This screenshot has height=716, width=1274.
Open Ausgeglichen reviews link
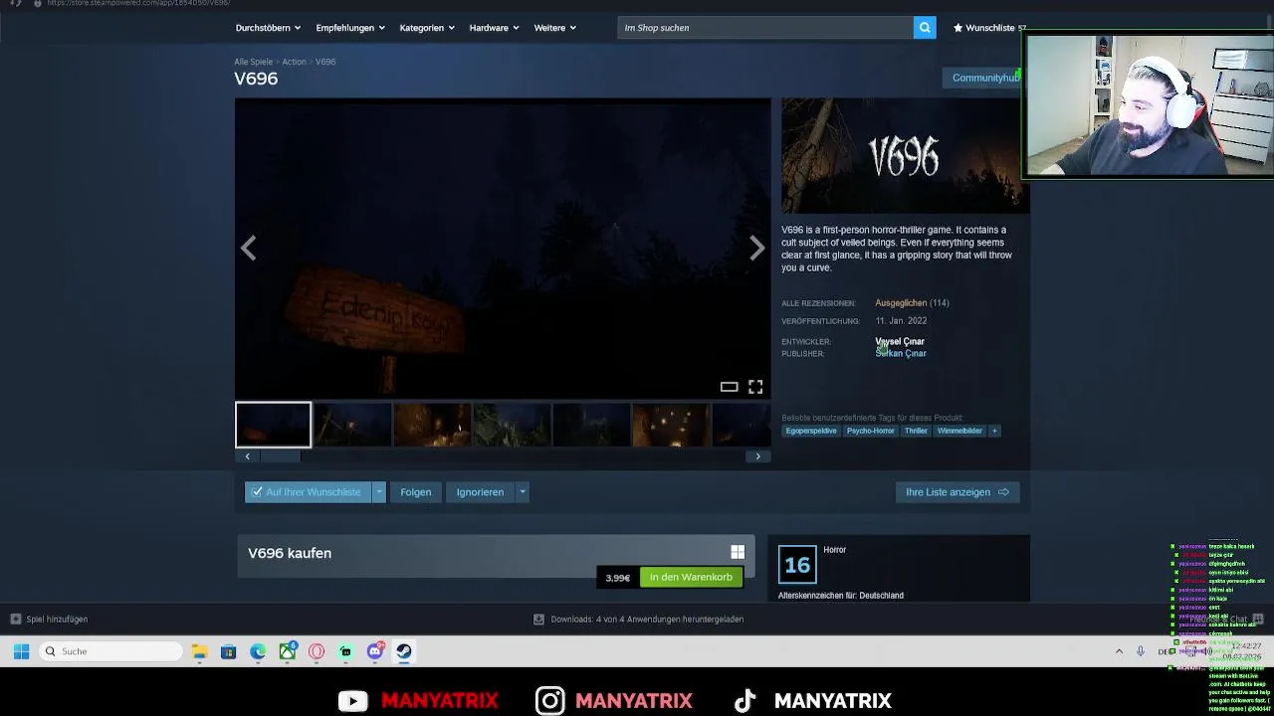[x=901, y=303]
